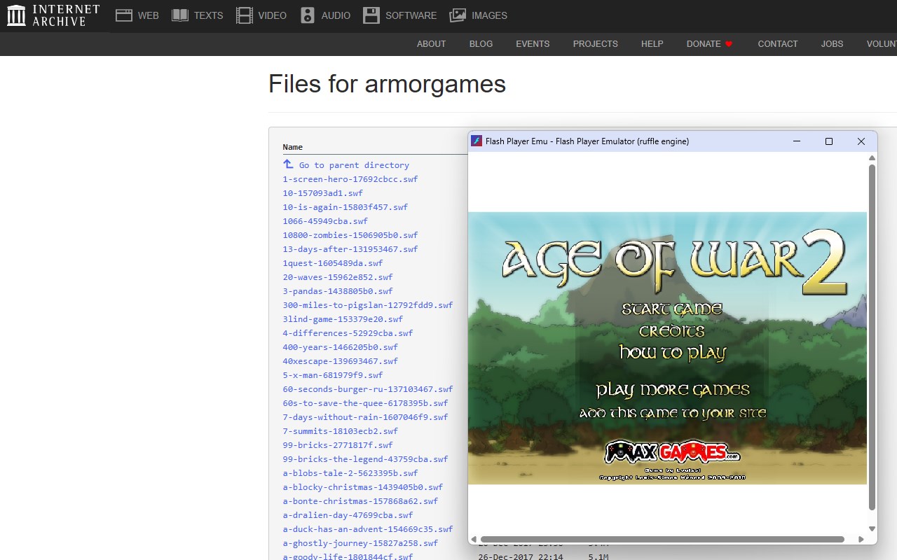897x560 pixels.
Task: Open 3-pandas-1438805b0.swf link
Action: click(x=338, y=291)
